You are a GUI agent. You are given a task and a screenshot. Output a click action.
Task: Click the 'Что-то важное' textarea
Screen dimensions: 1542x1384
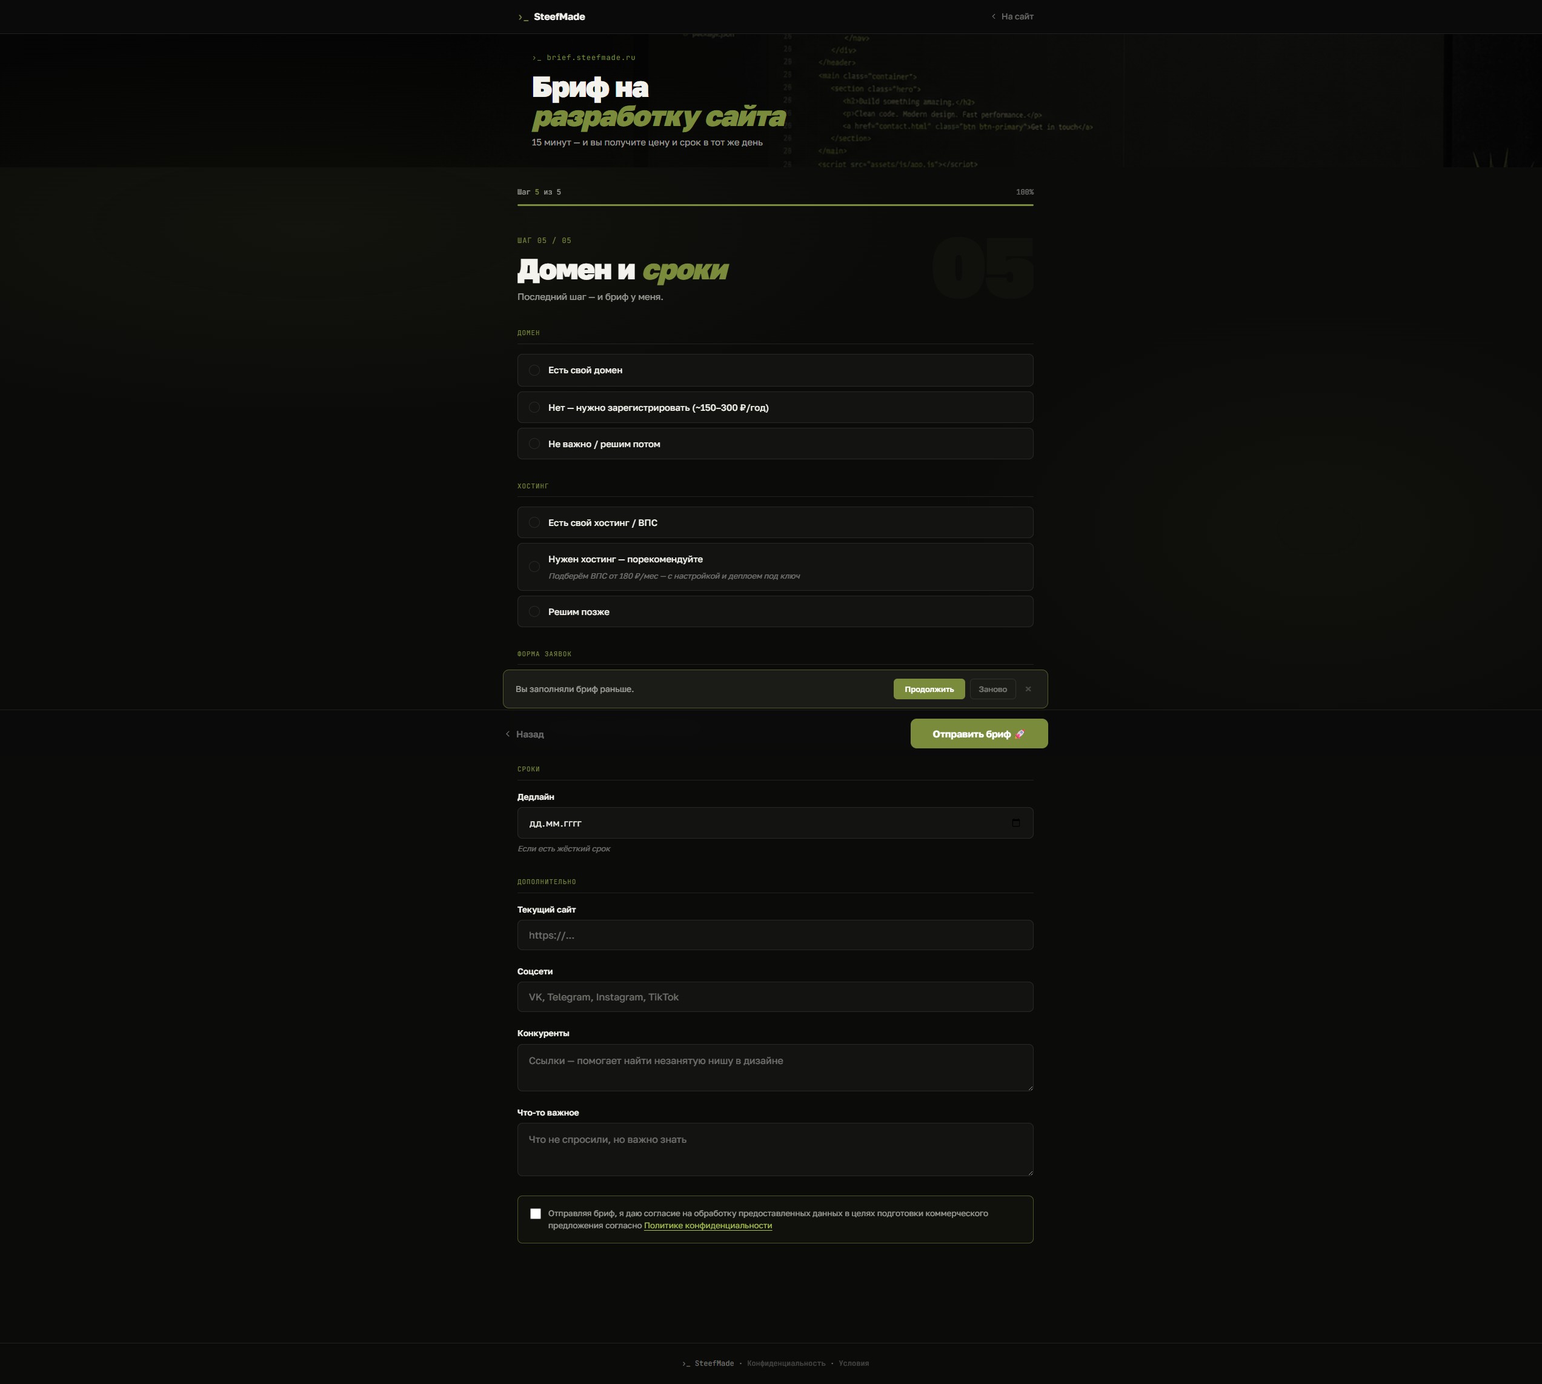775,1149
